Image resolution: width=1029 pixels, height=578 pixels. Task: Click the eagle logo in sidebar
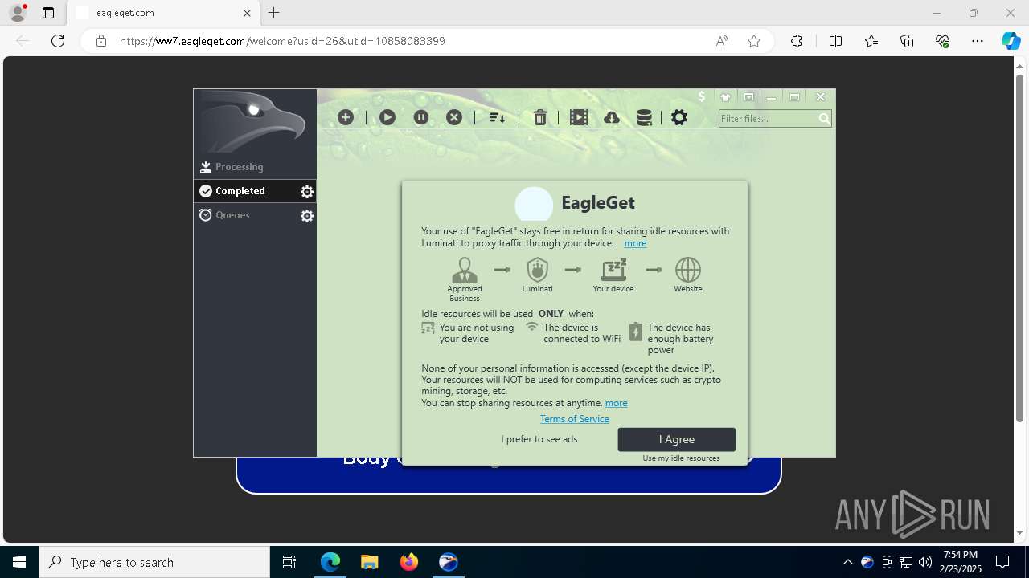[x=255, y=122]
